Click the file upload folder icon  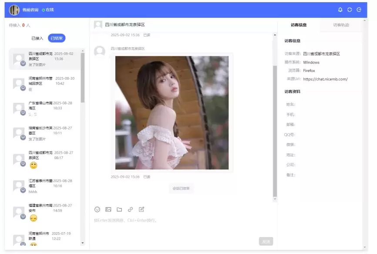point(119,209)
